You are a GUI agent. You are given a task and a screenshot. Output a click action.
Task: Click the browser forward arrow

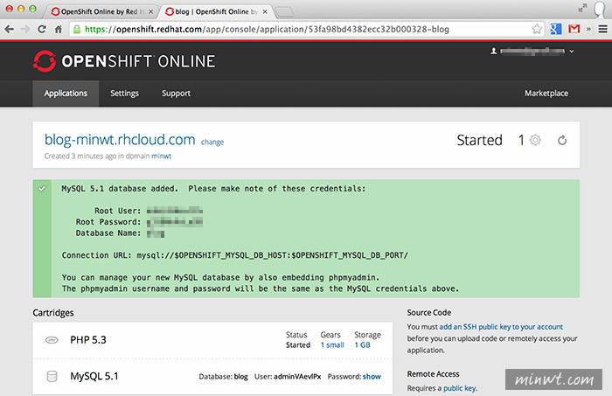tap(25, 29)
